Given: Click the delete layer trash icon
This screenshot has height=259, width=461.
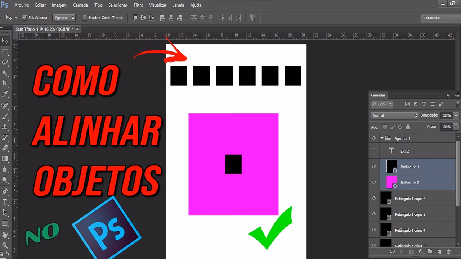Looking at the screenshot, I should [448, 251].
